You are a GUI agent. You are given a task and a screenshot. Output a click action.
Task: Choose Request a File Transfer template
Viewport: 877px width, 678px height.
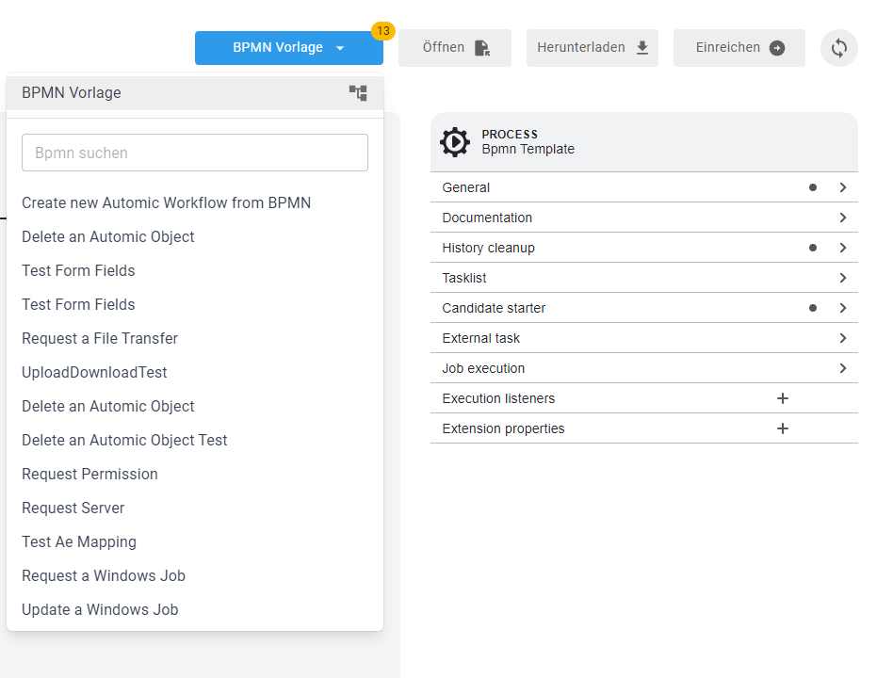[x=100, y=338]
